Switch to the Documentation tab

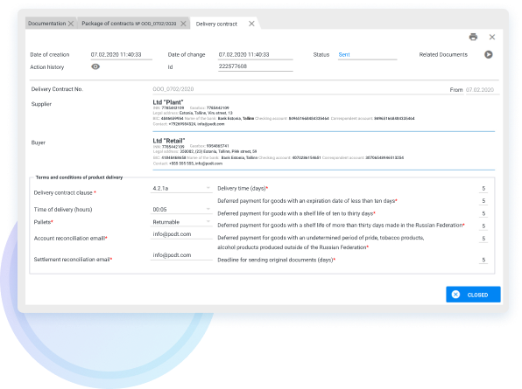tap(47, 24)
